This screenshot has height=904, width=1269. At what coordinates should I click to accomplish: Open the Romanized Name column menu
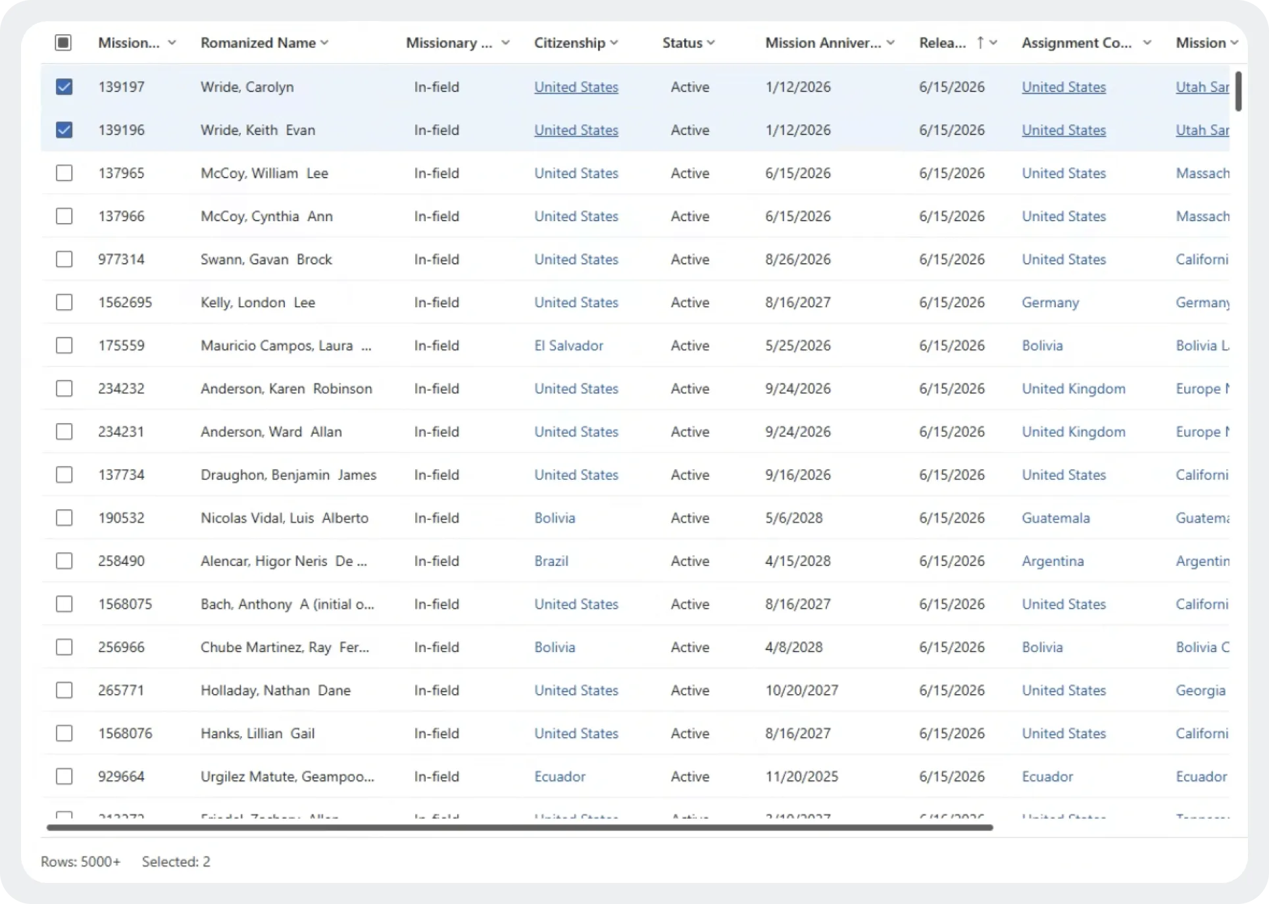tap(324, 43)
